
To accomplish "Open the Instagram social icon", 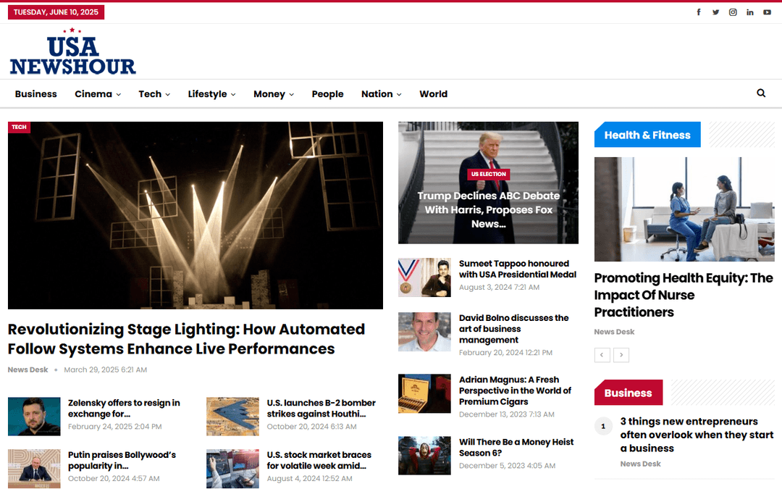I will pyautogui.click(x=733, y=12).
